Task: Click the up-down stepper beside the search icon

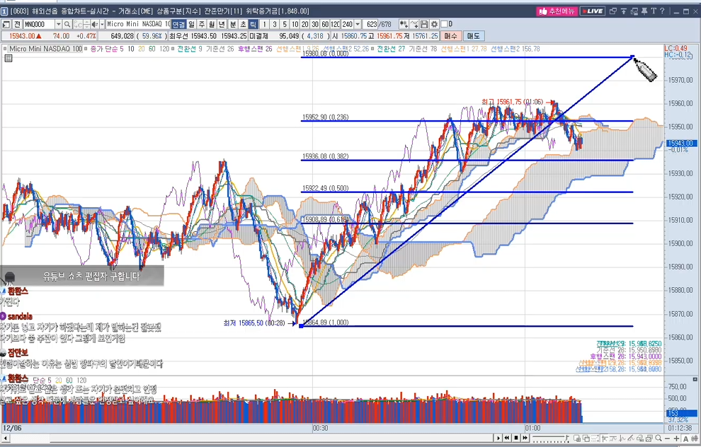Action: pyautogui.click(x=86, y=24)
